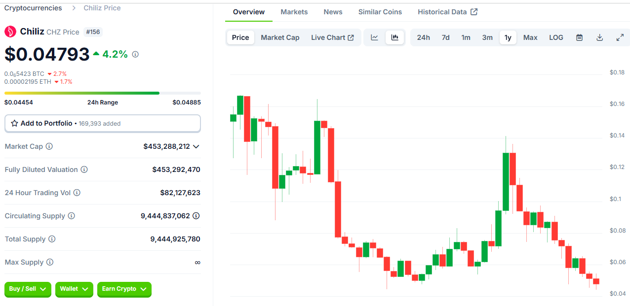This screenshot has height=306, width=630.
Task: Switch to the candlestick chart icon
Action: click(394, 37)
